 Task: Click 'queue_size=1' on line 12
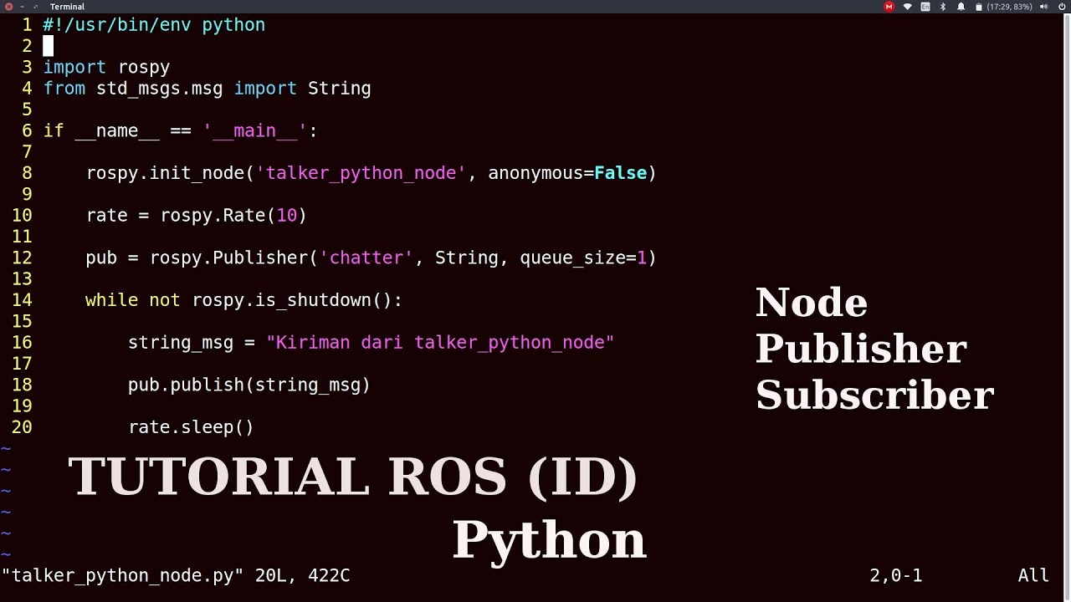coord(583,258)
